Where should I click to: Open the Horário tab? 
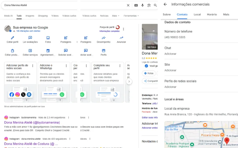point(212,14)
